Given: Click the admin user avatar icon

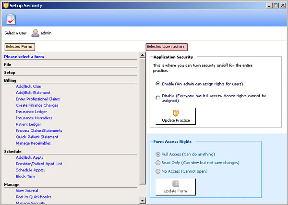Looking at the screenshot, I should pyautogui.click(x=36, y=33).
